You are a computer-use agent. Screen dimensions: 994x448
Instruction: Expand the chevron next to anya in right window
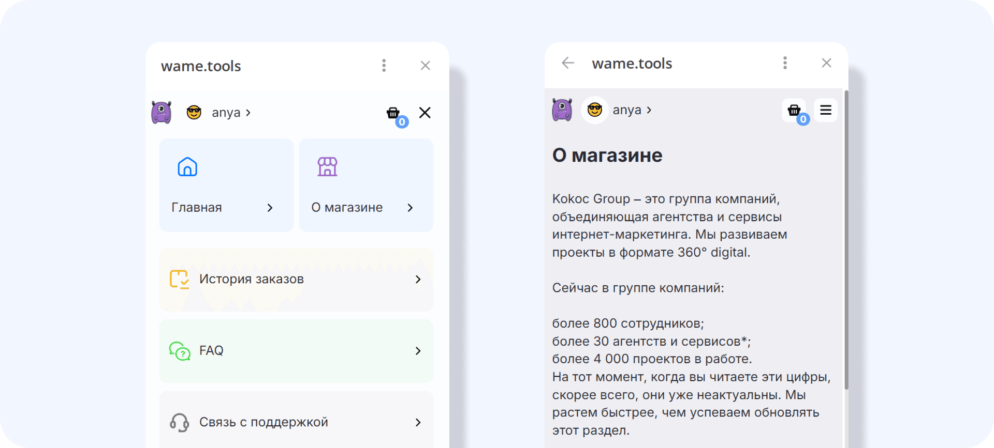pyautogui.click(x=649, y=110)
